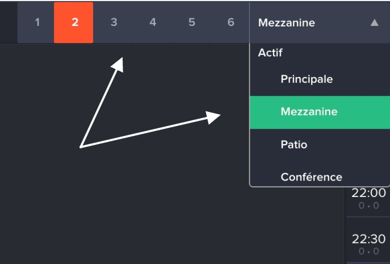Open page tab 6
Image resolution: width=390 pixels, height=264 pixels.
(x=230, y=23)
